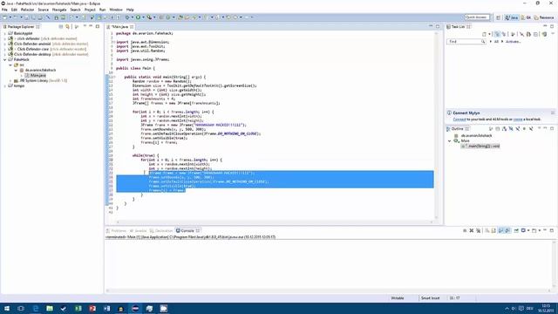The image size is (558, 314).
Task: Click the Find field in Task List
Action: coord(466,42)
